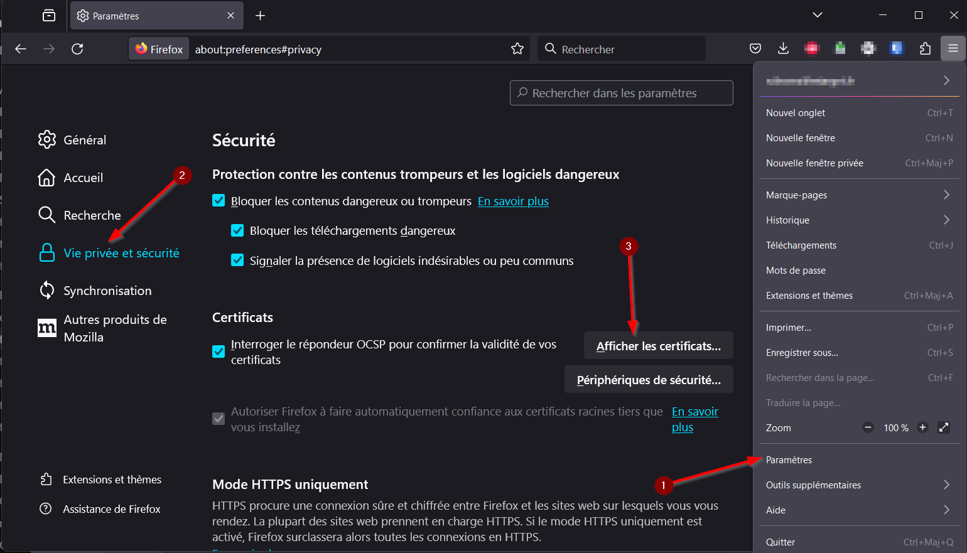
Task: Expand Outils supplémentaires submenu
Action: pyautogui.click(x=858, y=485)
